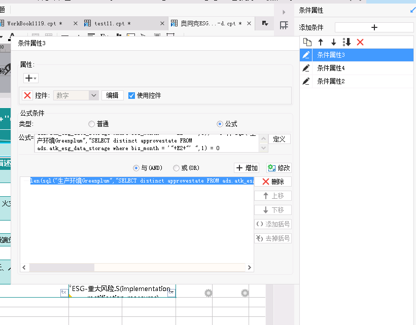Screen dimensions: 416x325
Task: Click the 添加括号 button
Action: click(x=273, y=224)
